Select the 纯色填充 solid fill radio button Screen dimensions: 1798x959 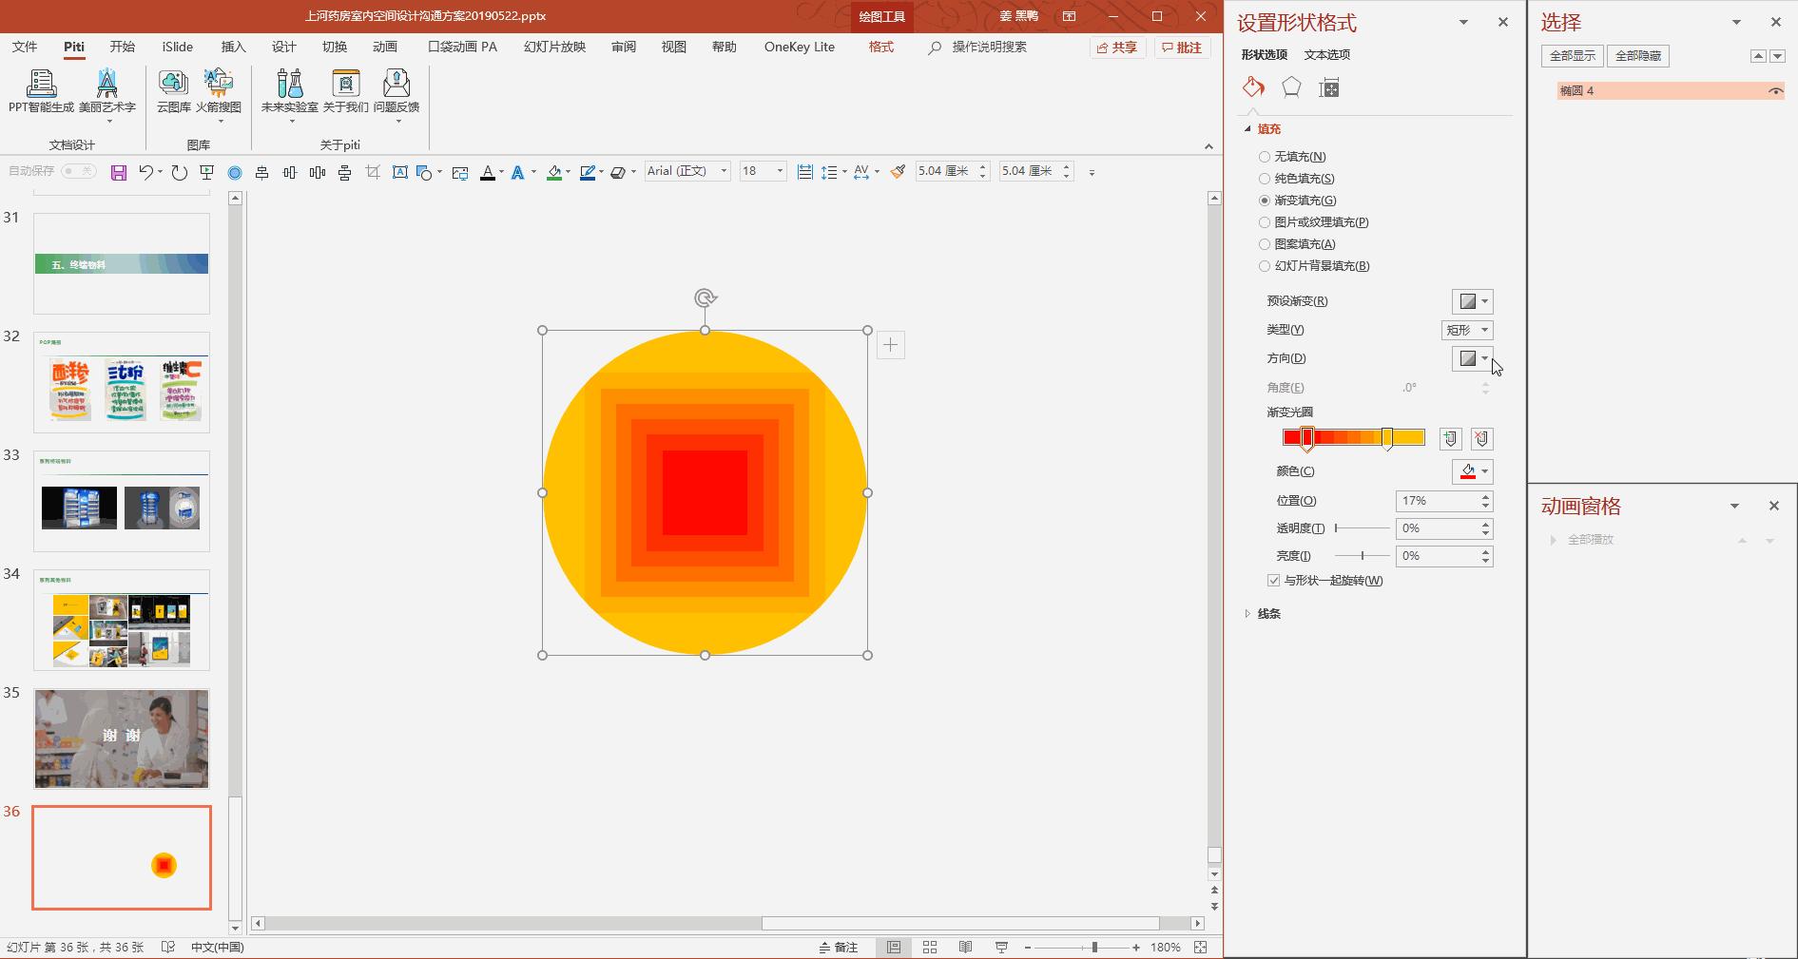(1265, 179)
